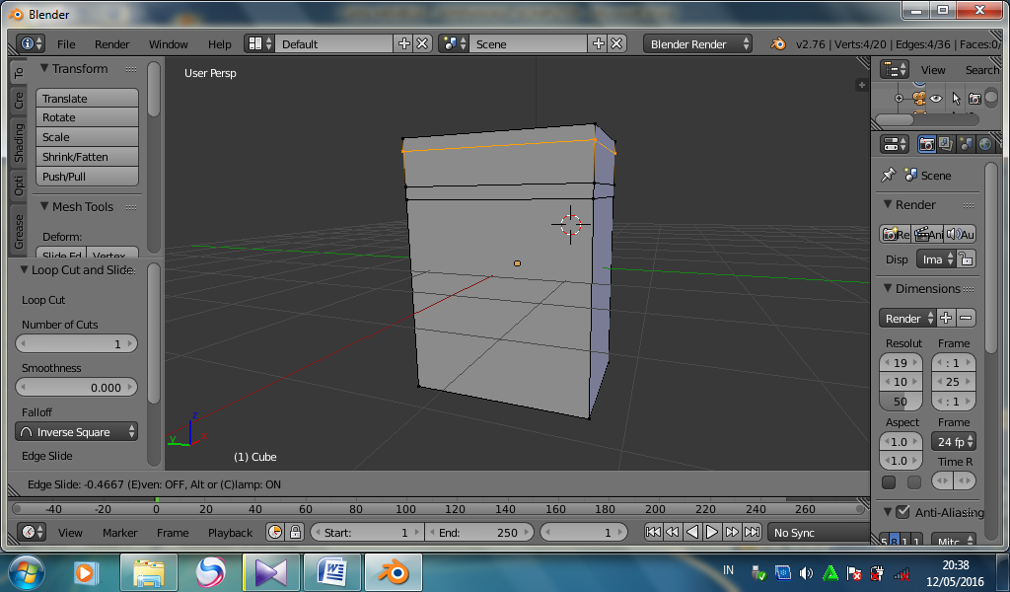This screenshot has width=1010, height=592.
Task: Click the Info editor type icon top-left
Action: click(27, 43)
